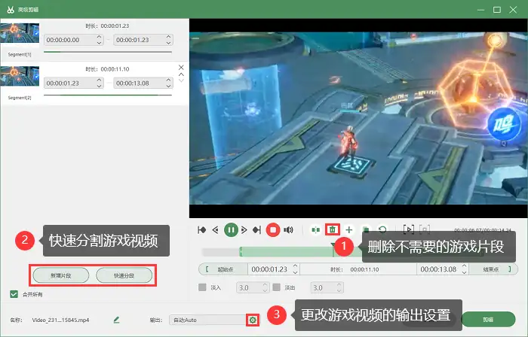Add a segment with the plus icon
This screenshot has width=528, height=337.
point(349,230)
